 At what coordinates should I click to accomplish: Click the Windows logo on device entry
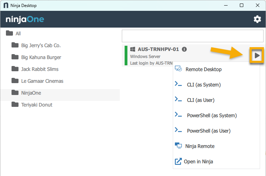coord(133,49)
